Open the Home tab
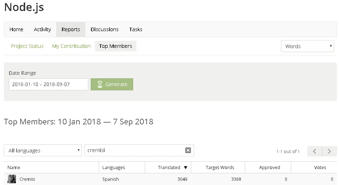This screenshot has height=185, width=339. (x=16, y=29)
